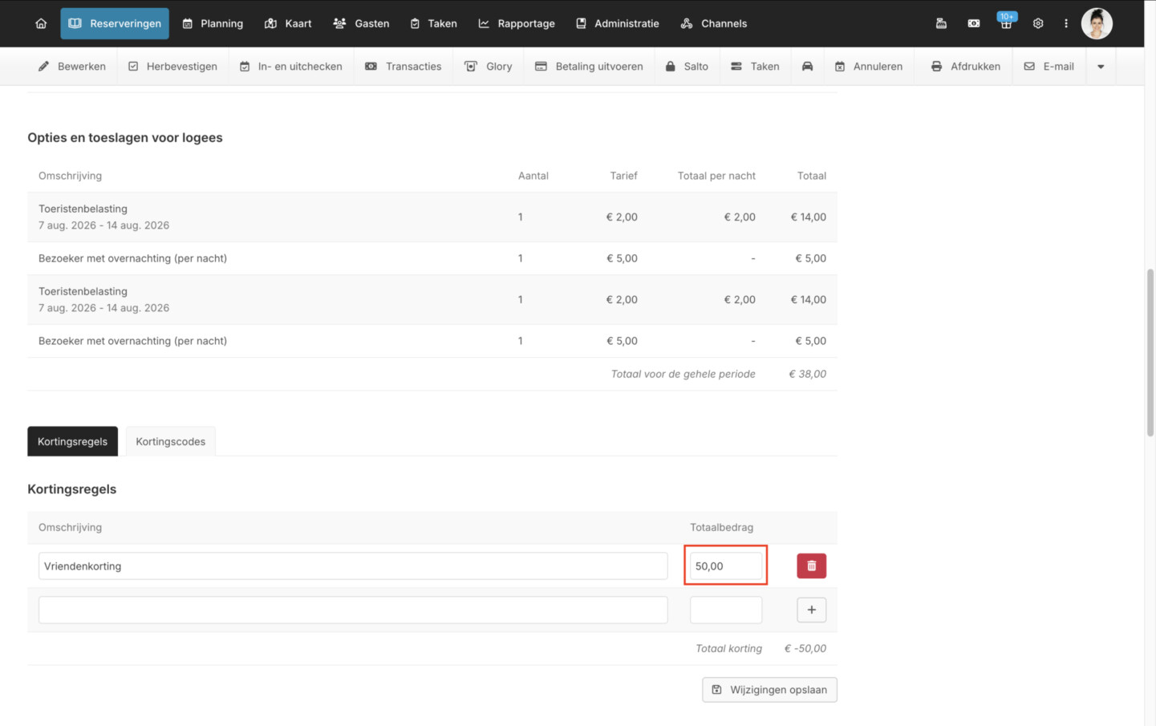Focus the 50,00 Totaalbedrag field
The width and height of the screenshot is (1156, 726).
[x=725, y=566]
